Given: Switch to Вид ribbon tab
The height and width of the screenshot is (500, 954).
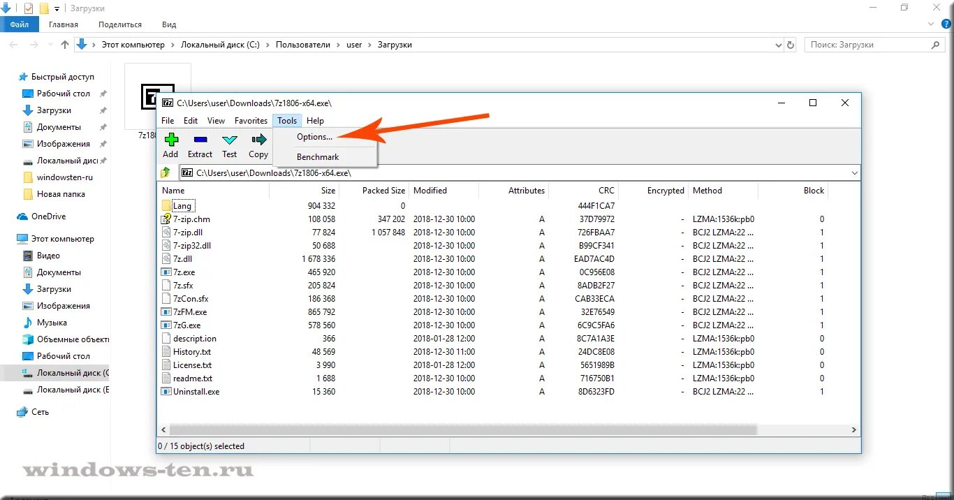Looking at the screenshot, I should point(169,24).
